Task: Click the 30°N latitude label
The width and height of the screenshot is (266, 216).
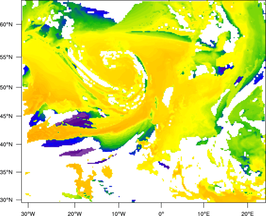Action: (6, 200)
